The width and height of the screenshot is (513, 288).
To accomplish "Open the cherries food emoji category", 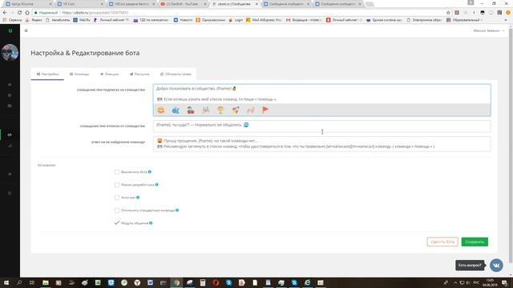I will pos(191,110).
